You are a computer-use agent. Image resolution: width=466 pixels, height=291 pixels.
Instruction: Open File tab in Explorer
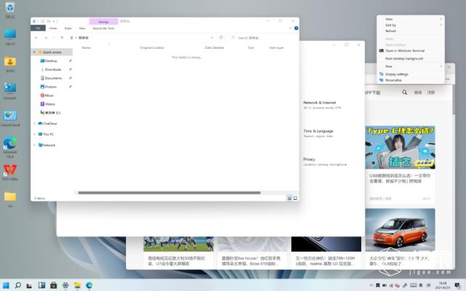click(x=38, y=28)
